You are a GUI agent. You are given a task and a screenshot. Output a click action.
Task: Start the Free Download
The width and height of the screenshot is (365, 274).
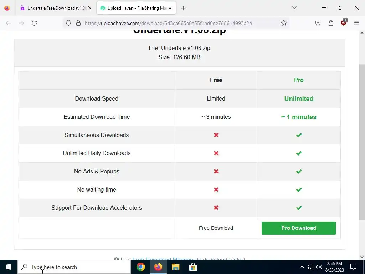(x=216, y=228)
